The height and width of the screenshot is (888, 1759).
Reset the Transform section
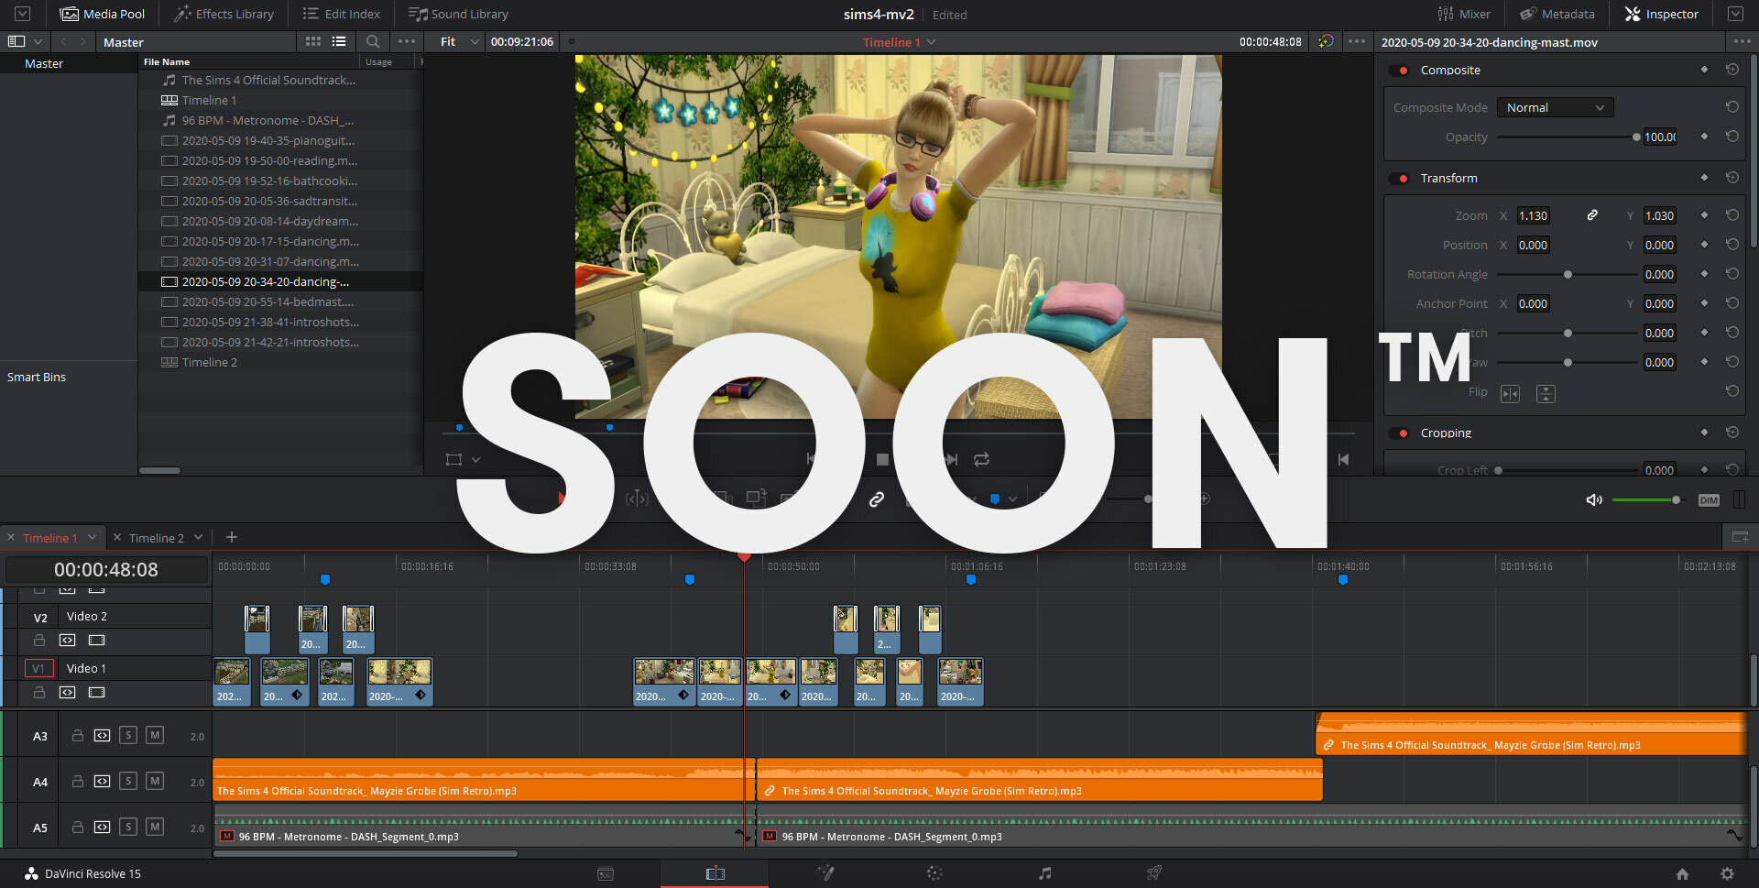1732,178
